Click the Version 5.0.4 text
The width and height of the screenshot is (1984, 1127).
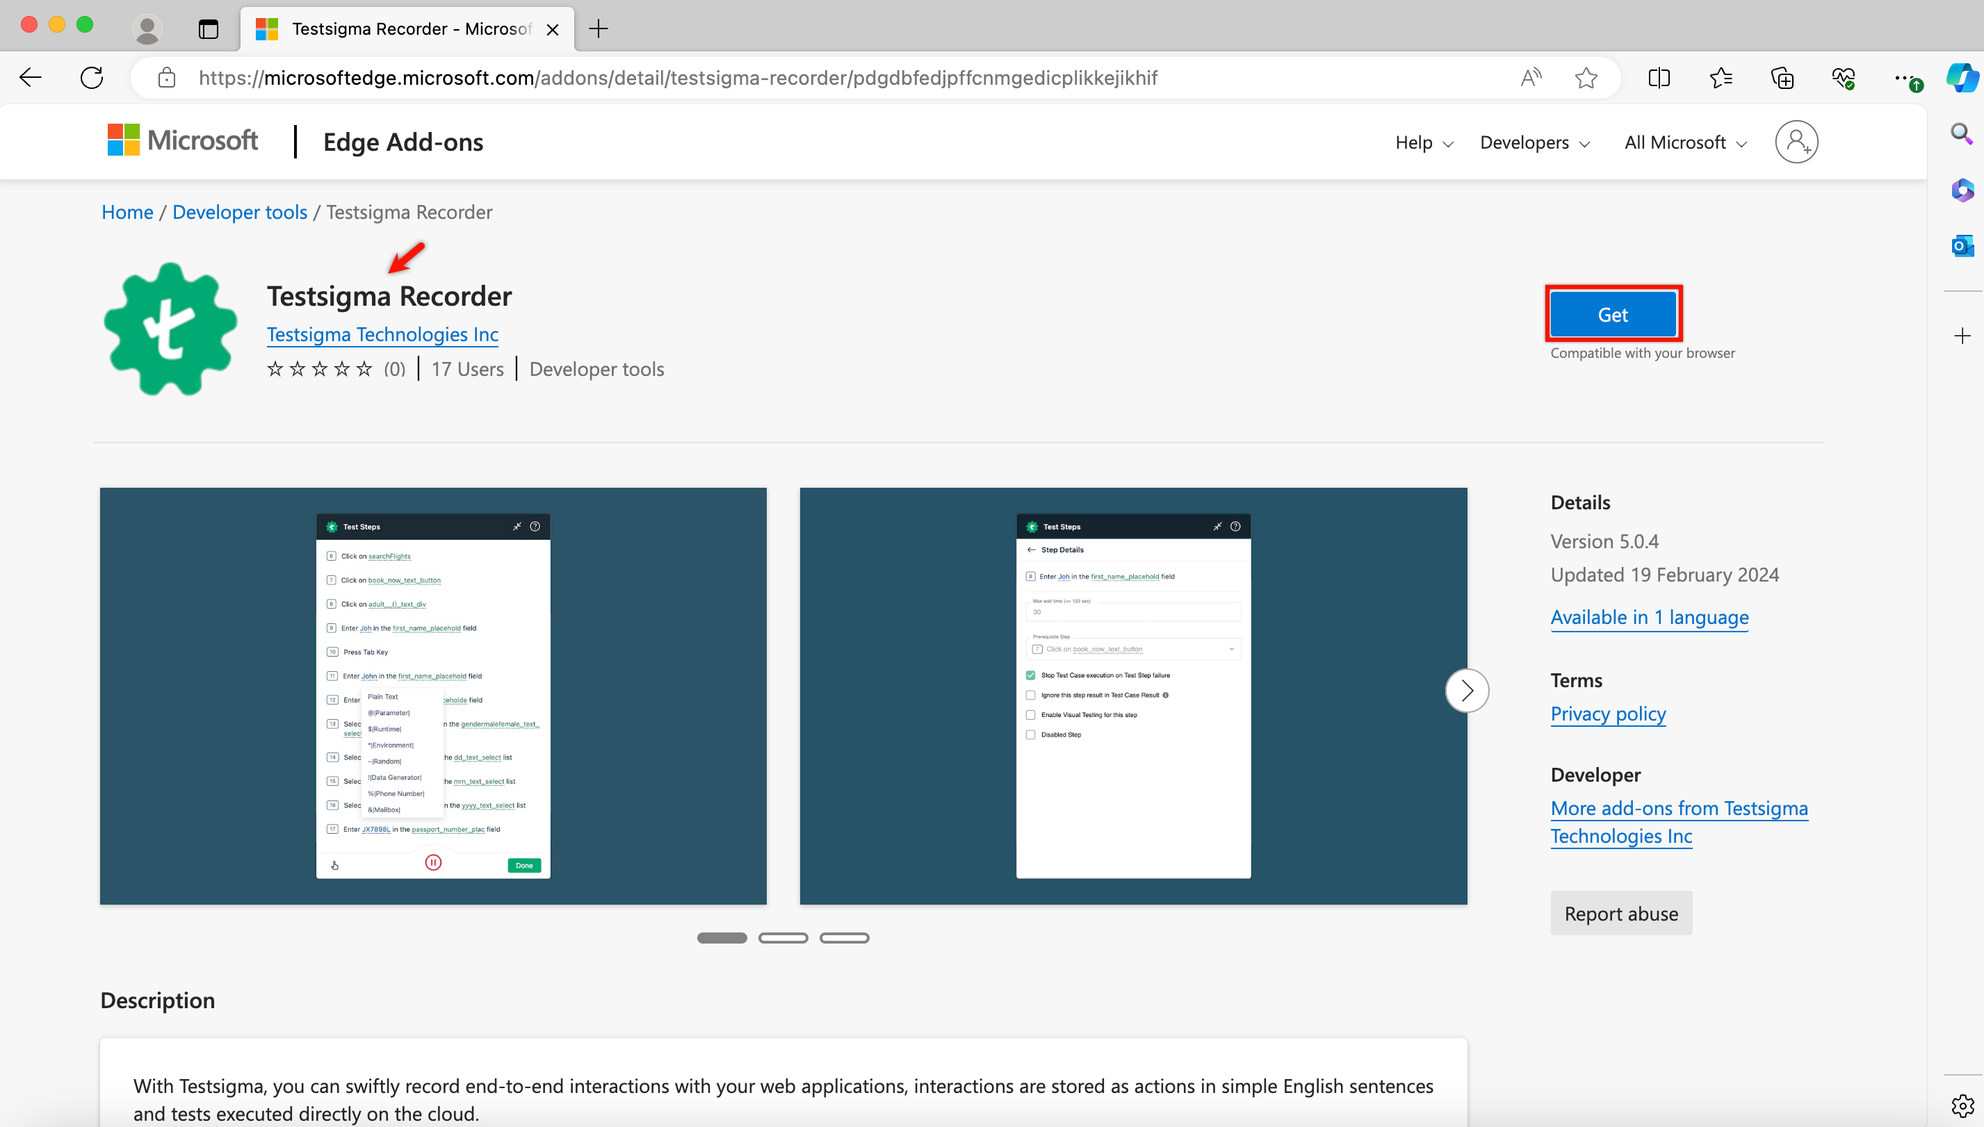(x=1604, y=541)
